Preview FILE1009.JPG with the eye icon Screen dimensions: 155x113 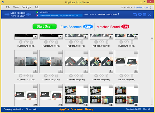51,76
